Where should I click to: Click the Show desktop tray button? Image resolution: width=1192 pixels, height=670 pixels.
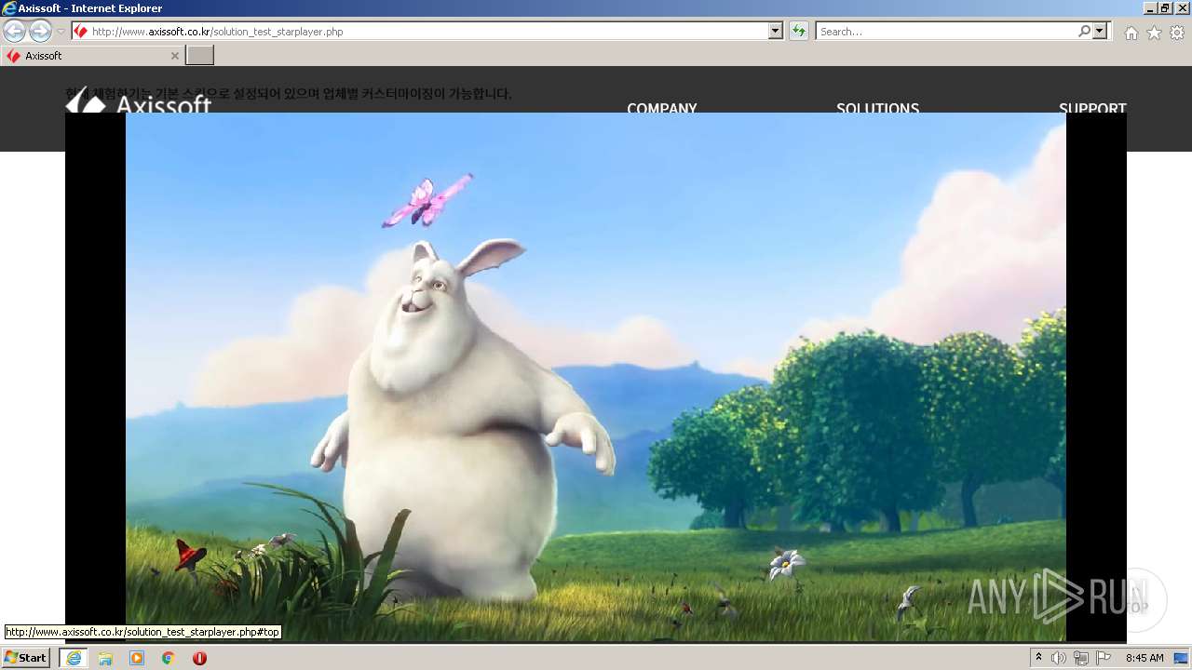click(x=1181, y=658)
